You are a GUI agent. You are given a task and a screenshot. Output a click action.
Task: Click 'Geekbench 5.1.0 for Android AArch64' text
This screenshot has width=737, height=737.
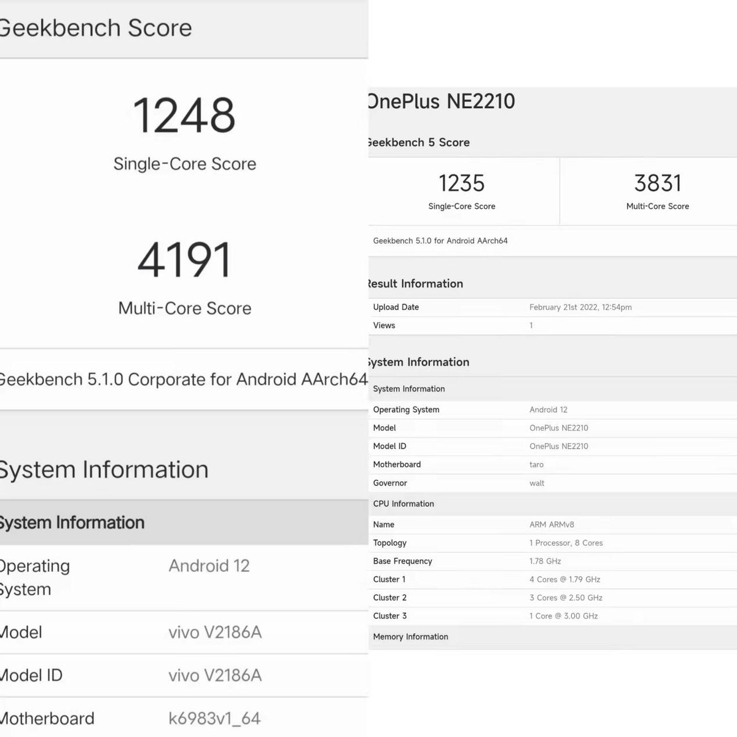pyautogui.click(x=440, y=241)
